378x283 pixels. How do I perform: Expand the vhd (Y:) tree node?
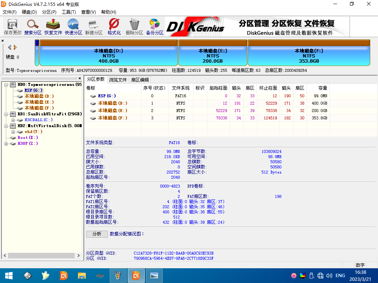13,132
